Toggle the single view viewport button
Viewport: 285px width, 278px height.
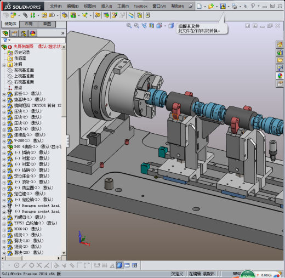(119, 265)
